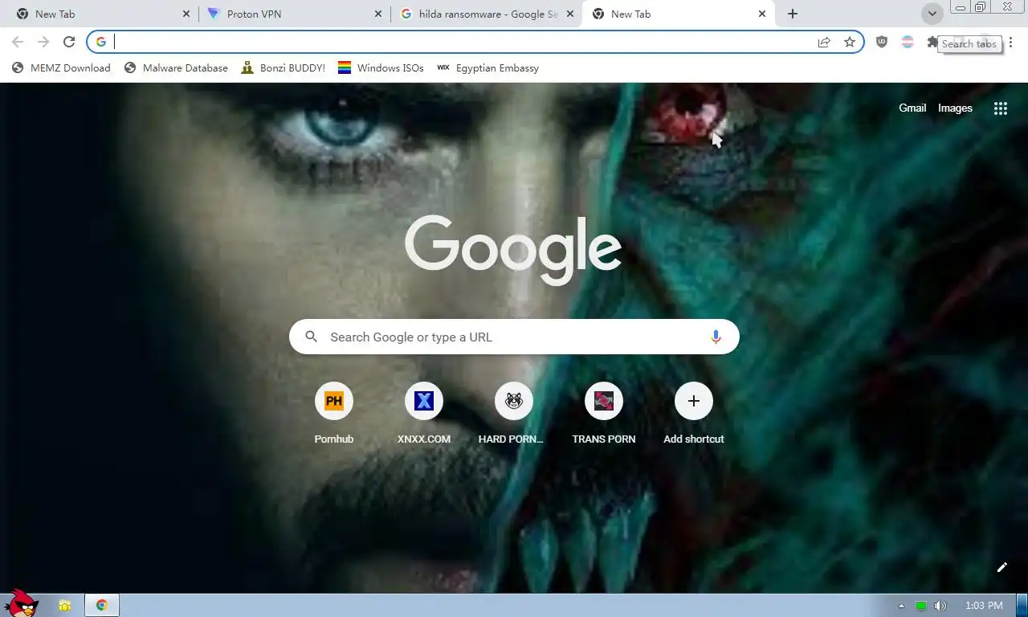Open a new tab with the plus button
1028x617 pixels.
click(793, 14)
